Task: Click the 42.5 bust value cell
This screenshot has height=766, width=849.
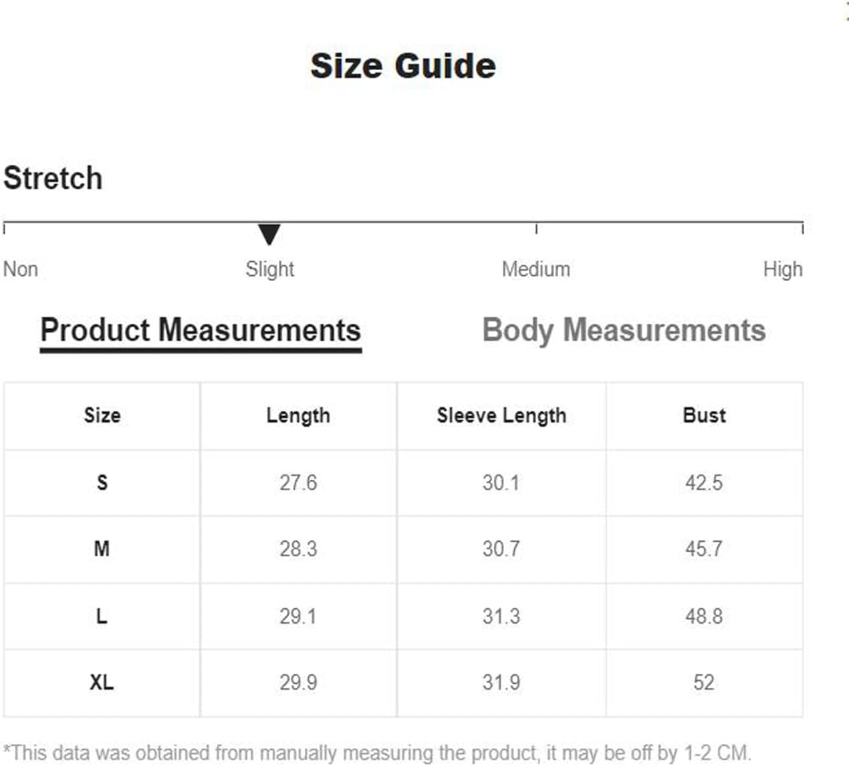Action: click(x=704, y=482)
